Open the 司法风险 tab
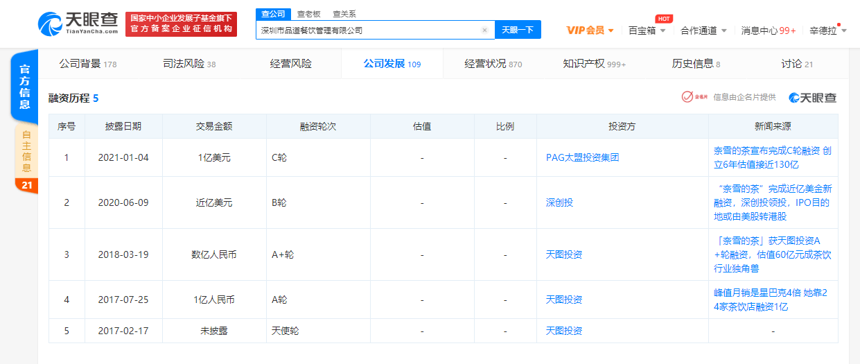Viewport: 860px width, 364px height. 189,64
